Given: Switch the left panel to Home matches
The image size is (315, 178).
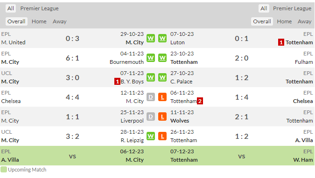Looking at the screenshot, I should [x=39, y=21].
